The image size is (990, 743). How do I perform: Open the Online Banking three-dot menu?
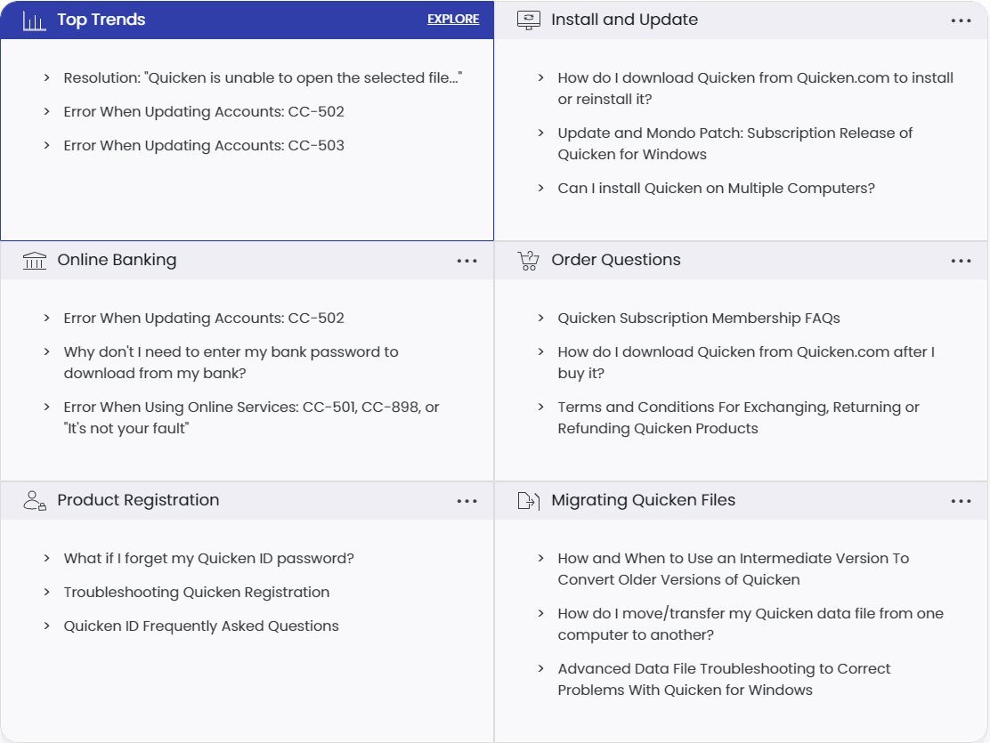467,261
